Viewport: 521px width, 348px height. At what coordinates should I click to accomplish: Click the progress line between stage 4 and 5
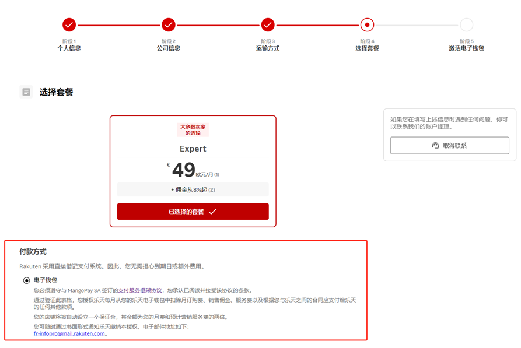tap(417, 25)
